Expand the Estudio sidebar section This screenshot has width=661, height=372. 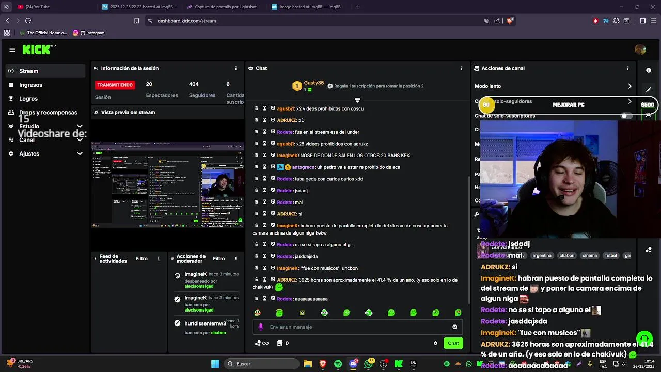[x=80, y=126]
